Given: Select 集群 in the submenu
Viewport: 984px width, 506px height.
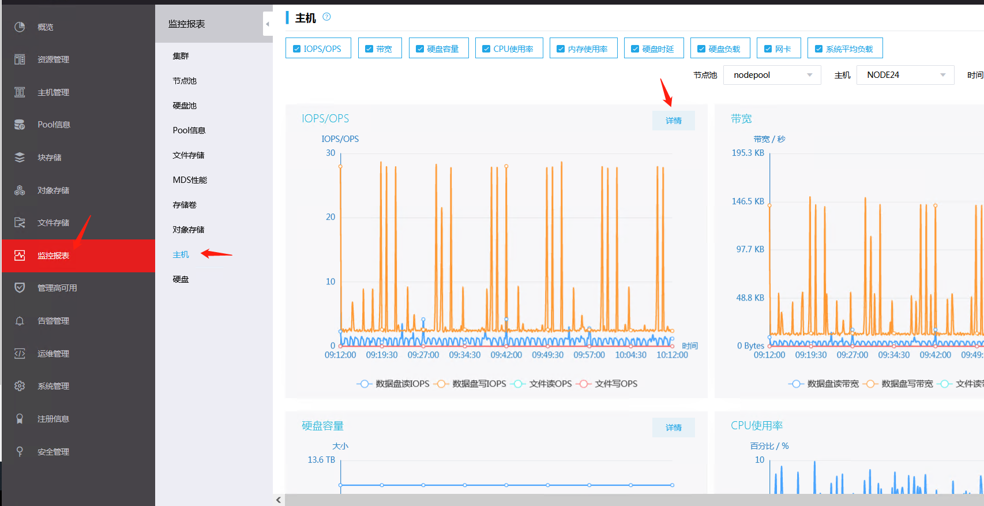Looking at the screenshot, I should click(181, 56).
